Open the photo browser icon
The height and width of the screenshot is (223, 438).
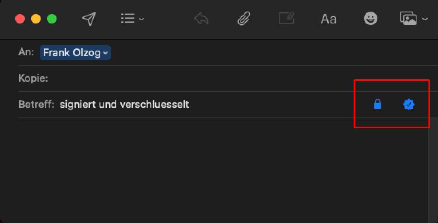pos(408,18)
